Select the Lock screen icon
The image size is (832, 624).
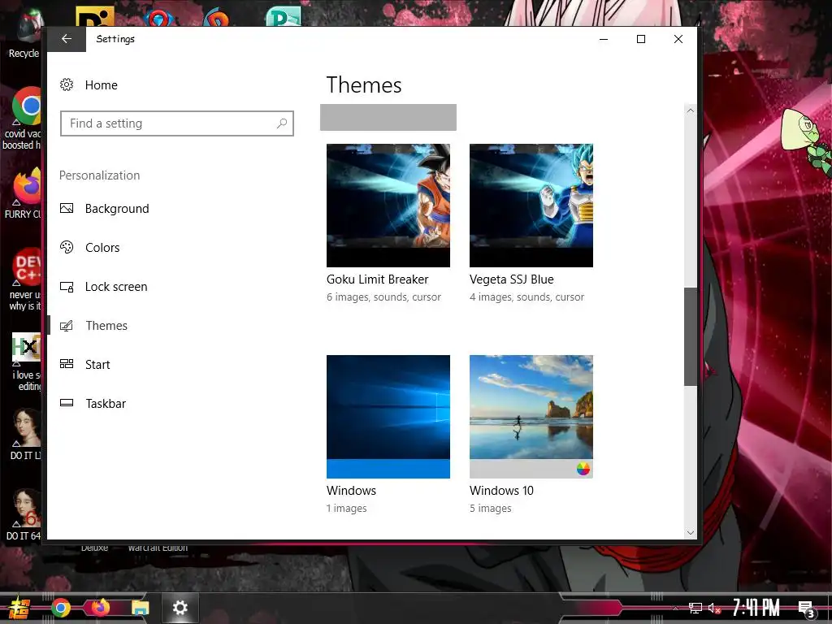click(67, 287)
